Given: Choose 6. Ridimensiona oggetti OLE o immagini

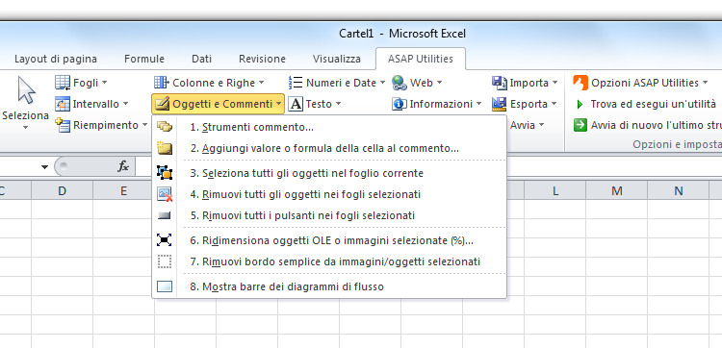Looking at the screenshot, I should (329, 240).
